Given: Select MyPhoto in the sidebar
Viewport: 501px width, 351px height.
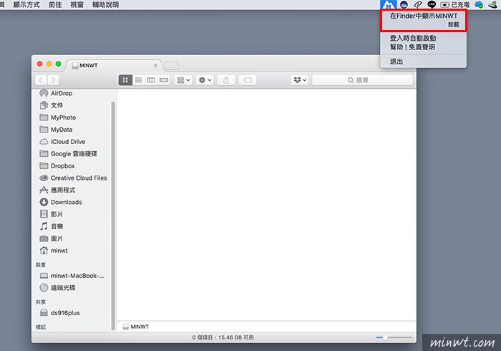Looking at the screenshot, I should [58, 117].
